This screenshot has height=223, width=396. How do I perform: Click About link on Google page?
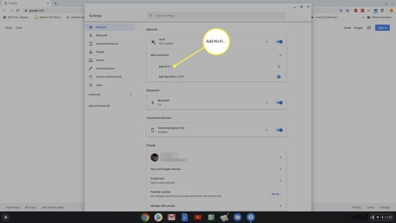pos(9,28)
